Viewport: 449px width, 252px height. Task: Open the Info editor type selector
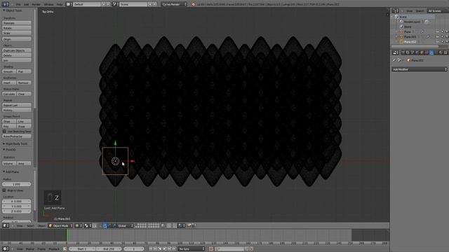(6, 4)
